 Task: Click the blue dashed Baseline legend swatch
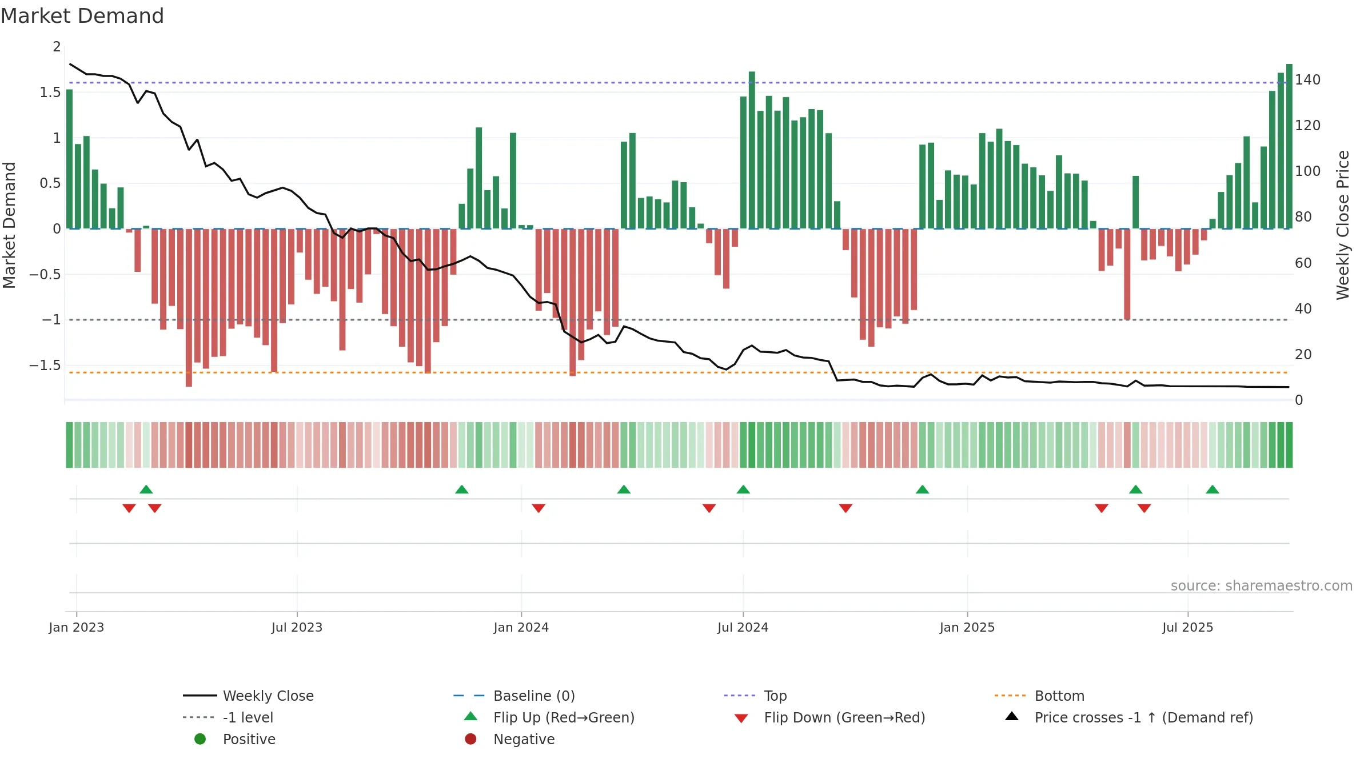coord(469,696)
